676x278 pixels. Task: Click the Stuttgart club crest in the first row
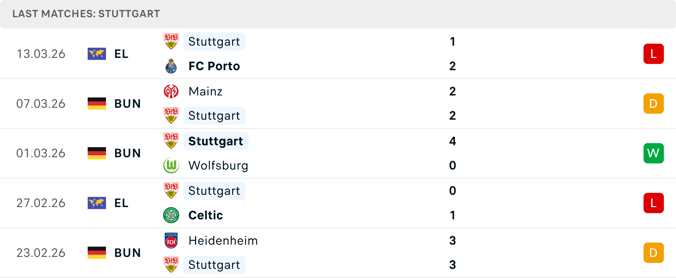click(x=171, y=41)
